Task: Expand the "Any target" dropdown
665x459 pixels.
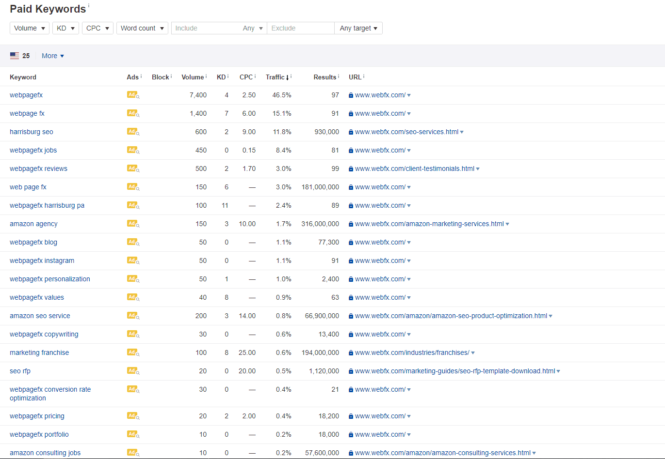Action: tap(358, 28)
